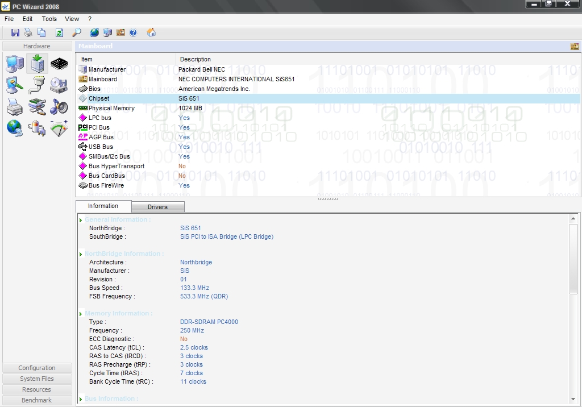Click the Hardware category button
The height and width of the screenshot is (407, 582).
[x=37, y=46]
